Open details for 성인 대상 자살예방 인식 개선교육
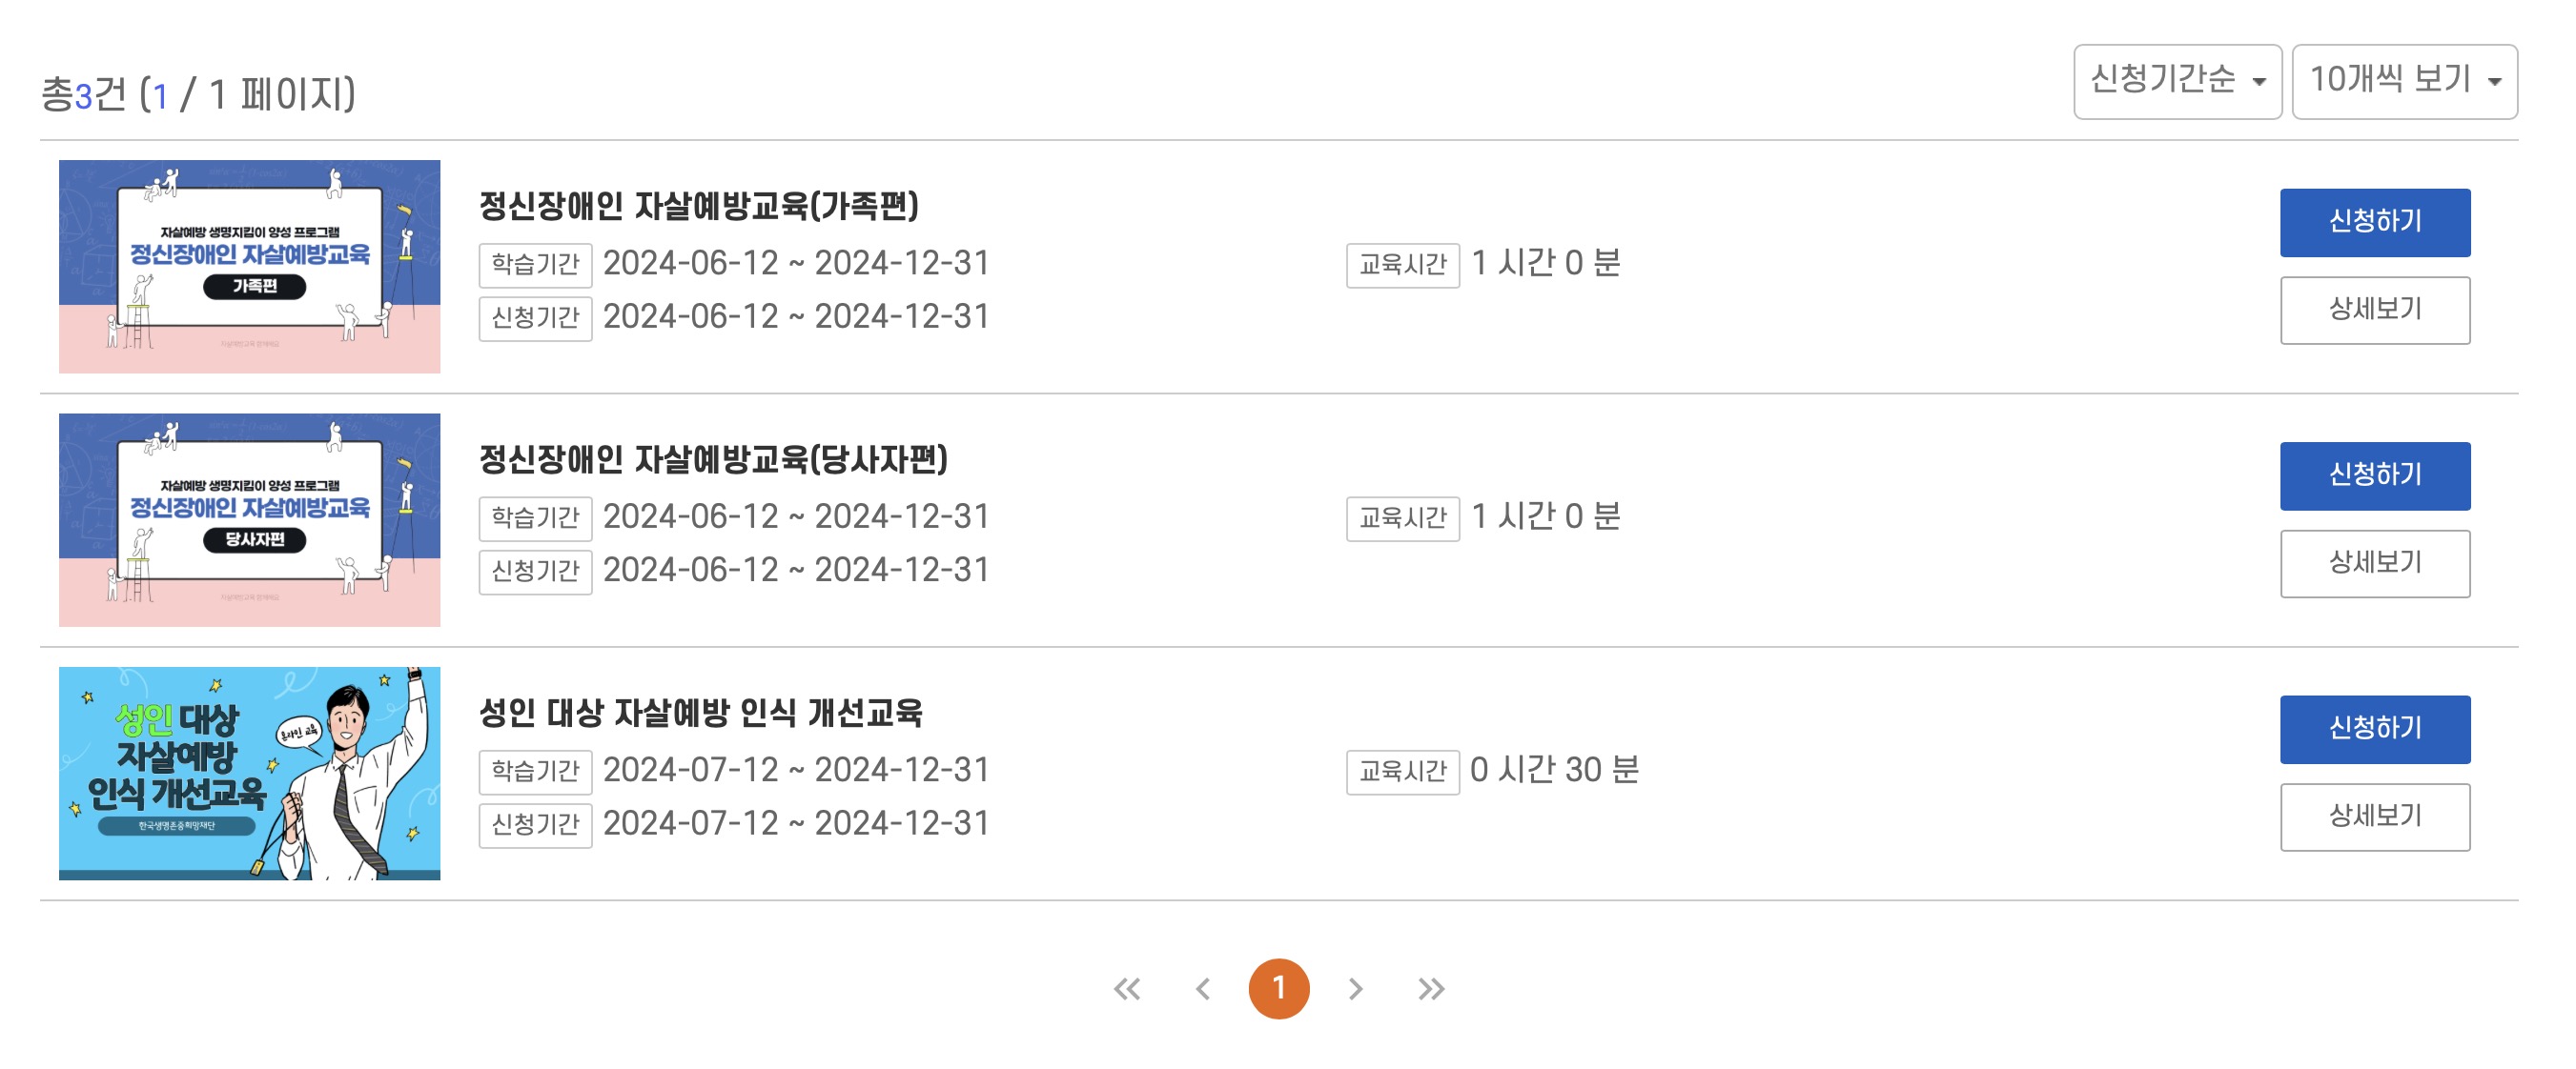2576x1069 pixels. (x=2376, y=817)
